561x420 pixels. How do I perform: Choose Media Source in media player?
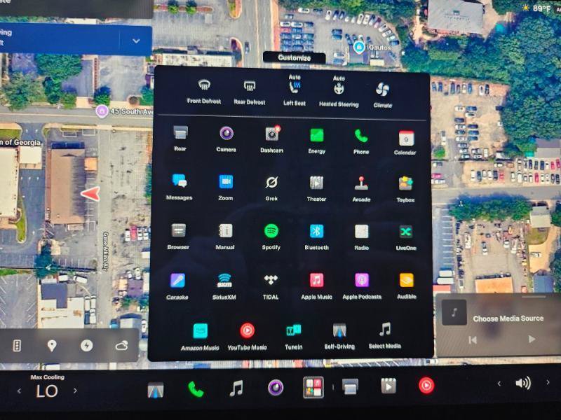508,318
